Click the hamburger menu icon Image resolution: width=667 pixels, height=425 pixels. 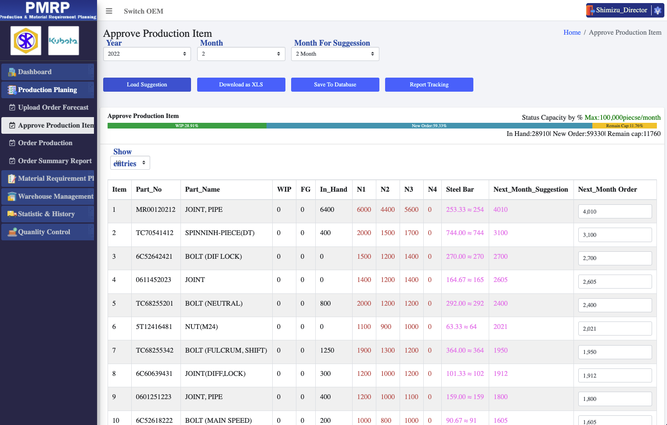(x=109, y=11)
